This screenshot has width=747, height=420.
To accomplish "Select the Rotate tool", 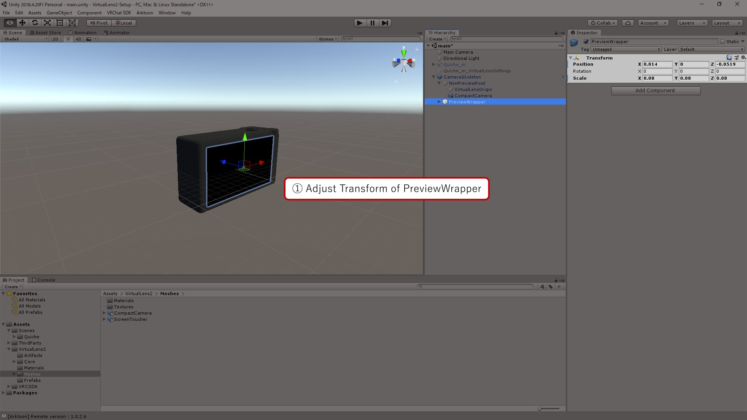I will pyautogui.click(x=35, y=23).
